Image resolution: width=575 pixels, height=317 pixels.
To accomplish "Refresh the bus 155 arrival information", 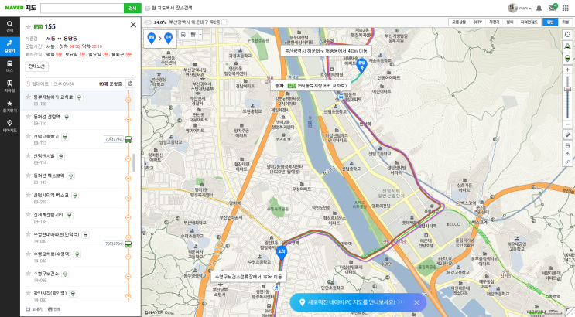I will (130, 84).
